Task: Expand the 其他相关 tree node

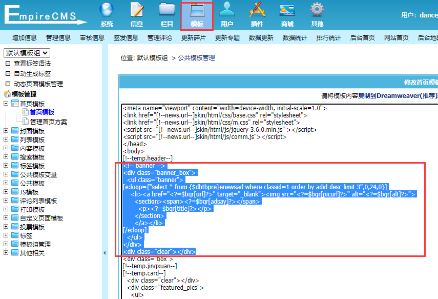Action: click(6, 252)
